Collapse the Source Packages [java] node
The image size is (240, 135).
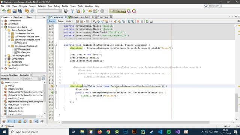click(x=6, y=30)
